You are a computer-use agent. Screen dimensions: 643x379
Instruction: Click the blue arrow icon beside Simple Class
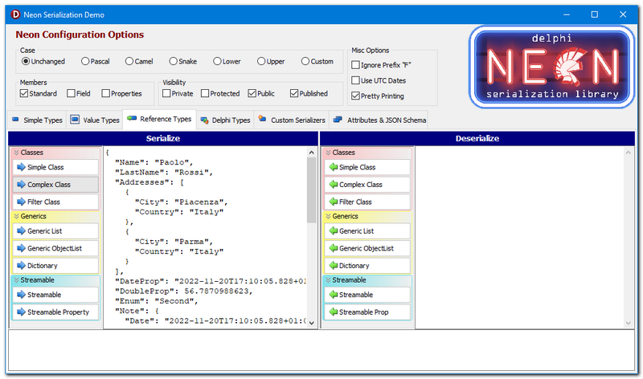click(x=22, y=167)
